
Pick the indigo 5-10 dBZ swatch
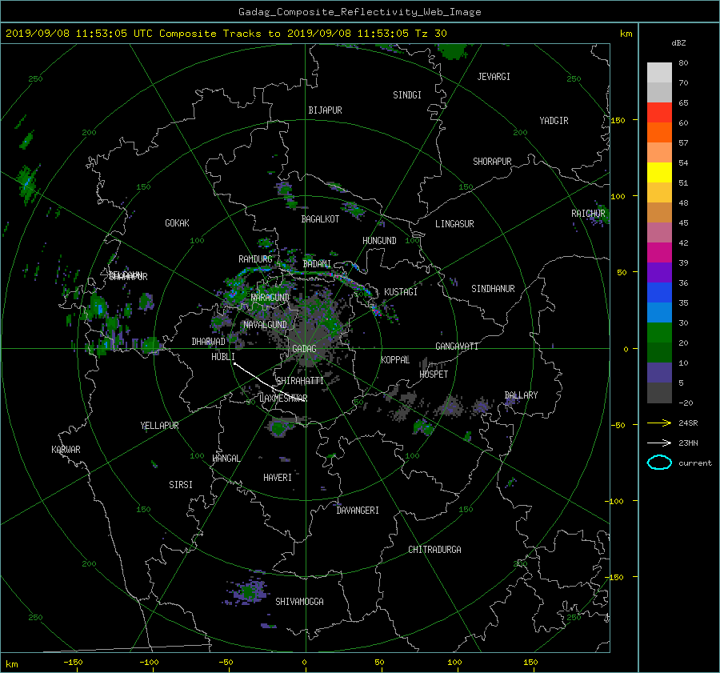click(x=659, y=373)
